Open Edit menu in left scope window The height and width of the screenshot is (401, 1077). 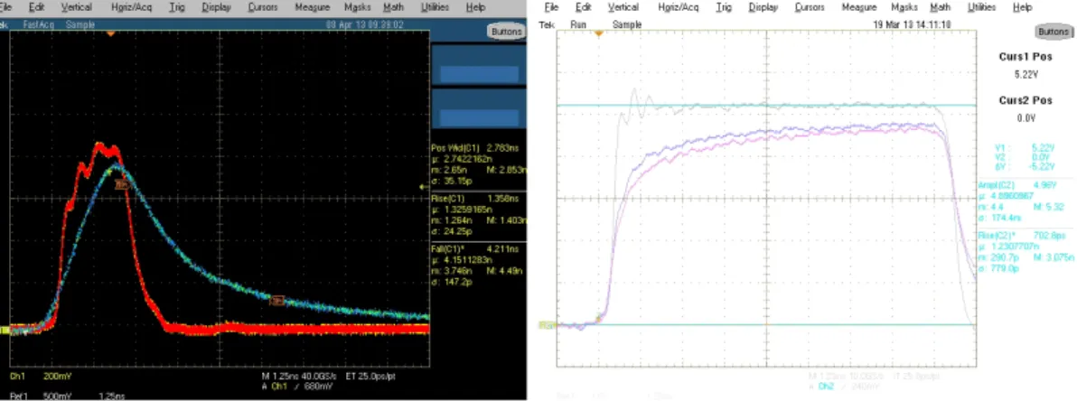coord(37,7)
